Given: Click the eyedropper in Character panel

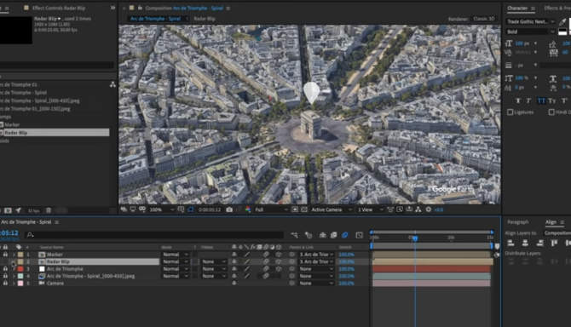Looking at the screenshot, I should (x=563, y=22).
